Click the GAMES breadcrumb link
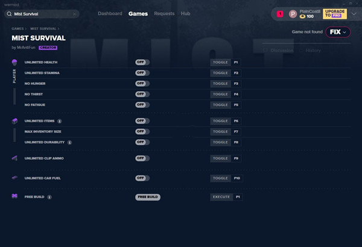Viewport: 362px width, 247px height. coord(17,28)
